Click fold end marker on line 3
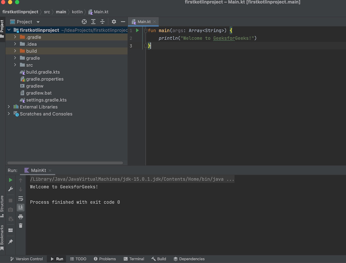Screen dimensions: 346x263 click(x=146, y=46)
